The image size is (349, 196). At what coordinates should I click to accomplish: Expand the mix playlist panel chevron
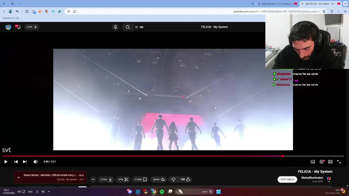point(19,177)
